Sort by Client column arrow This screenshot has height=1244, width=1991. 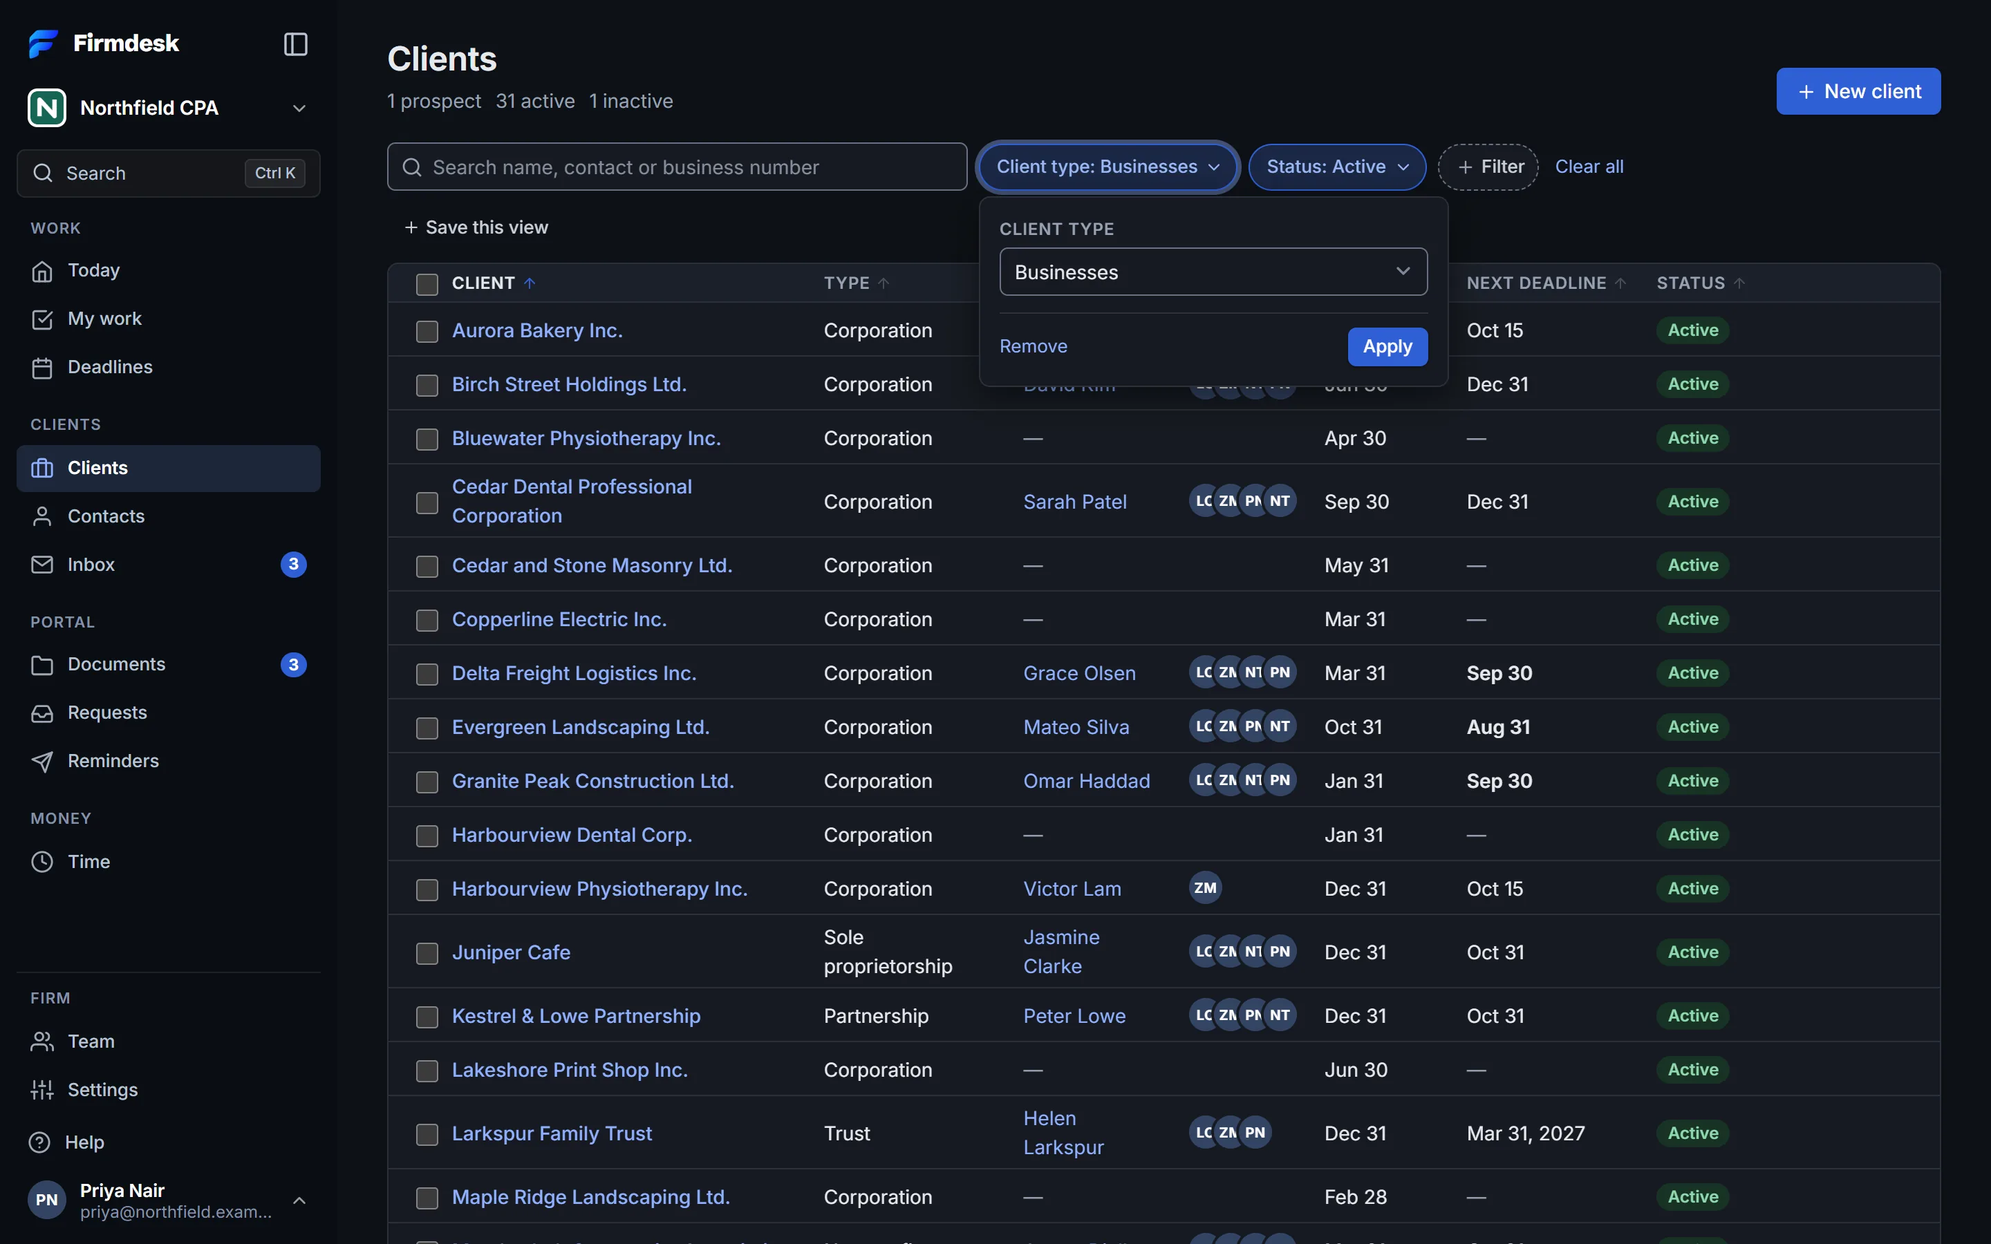pyautogui.click(x=530, y=283)
